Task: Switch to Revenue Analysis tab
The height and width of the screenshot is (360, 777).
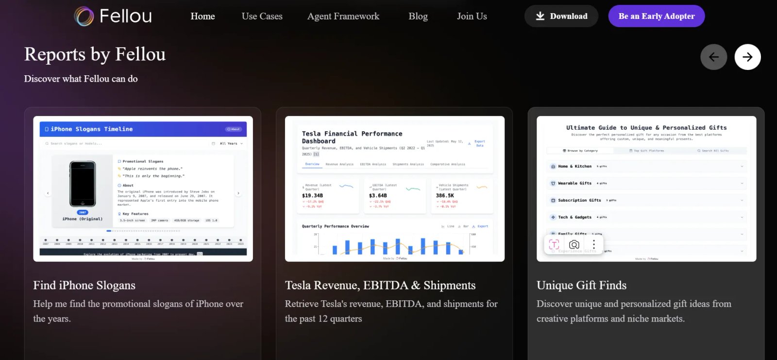Action: click(339, 164)
